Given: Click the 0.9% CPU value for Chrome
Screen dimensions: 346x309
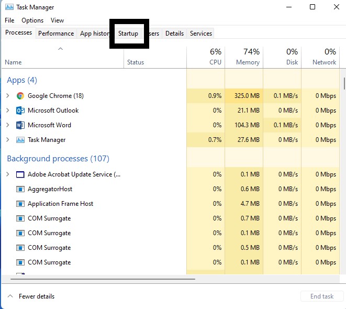Looking at the screenshot, I should pyautogui.click(x=215, y=96).
